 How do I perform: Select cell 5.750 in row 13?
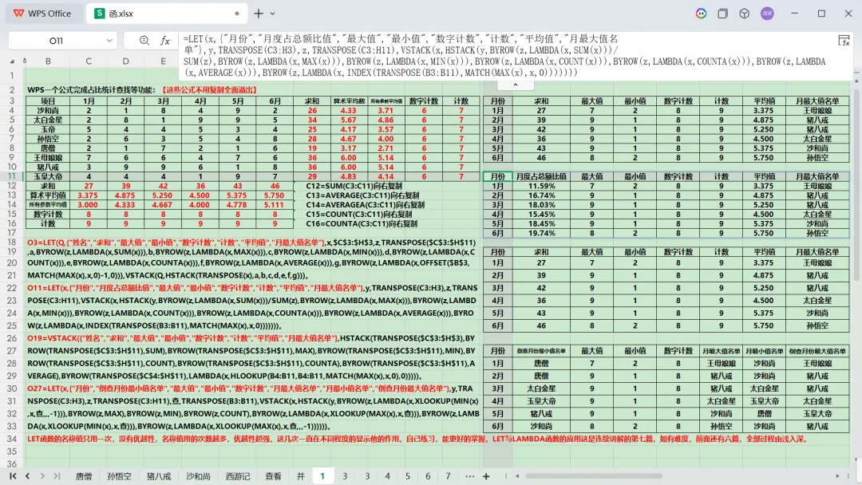(x=275, y=195)
